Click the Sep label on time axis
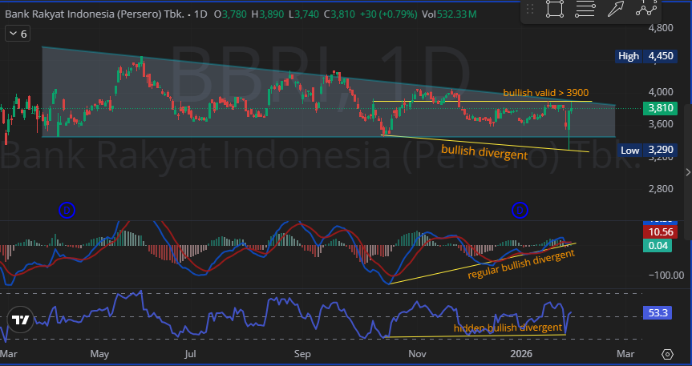The image size is (692, 366). [302, 354]
